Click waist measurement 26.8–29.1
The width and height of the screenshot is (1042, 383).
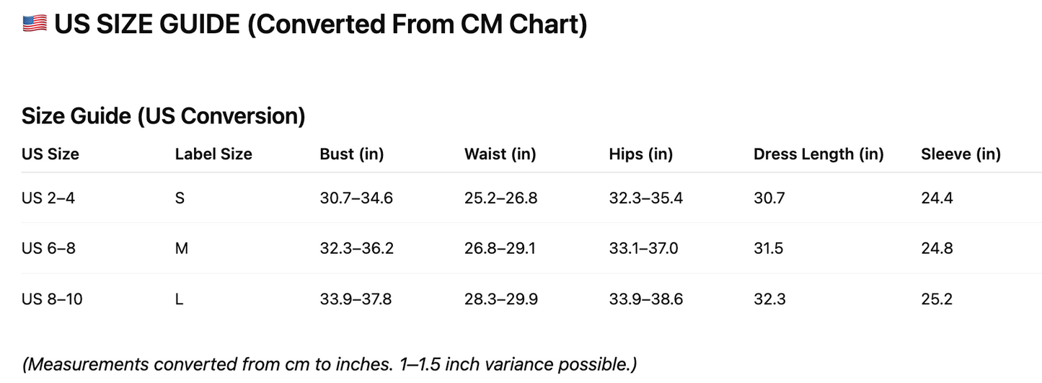500,248
